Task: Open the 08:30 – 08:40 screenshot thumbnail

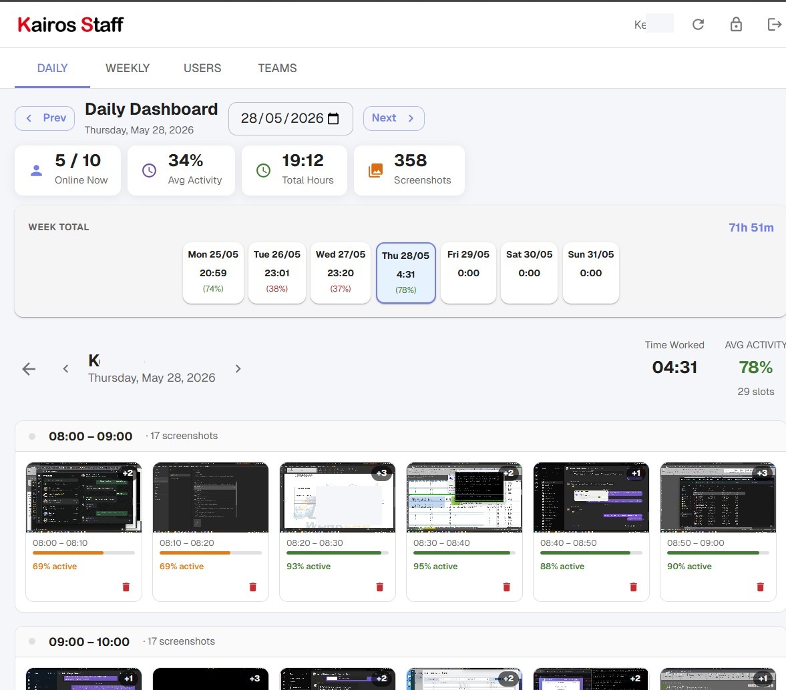Action: (464, 497)
